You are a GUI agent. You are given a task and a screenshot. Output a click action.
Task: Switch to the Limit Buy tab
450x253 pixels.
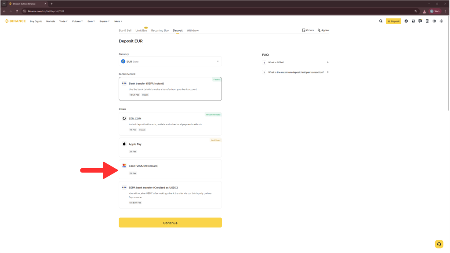[141, 30]
